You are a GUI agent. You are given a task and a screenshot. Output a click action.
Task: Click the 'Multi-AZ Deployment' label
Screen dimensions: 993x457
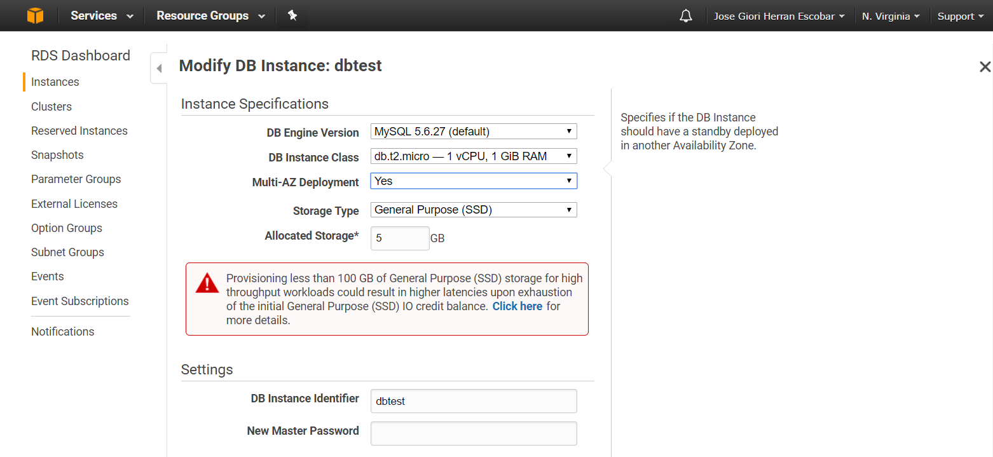coord(306,182)
